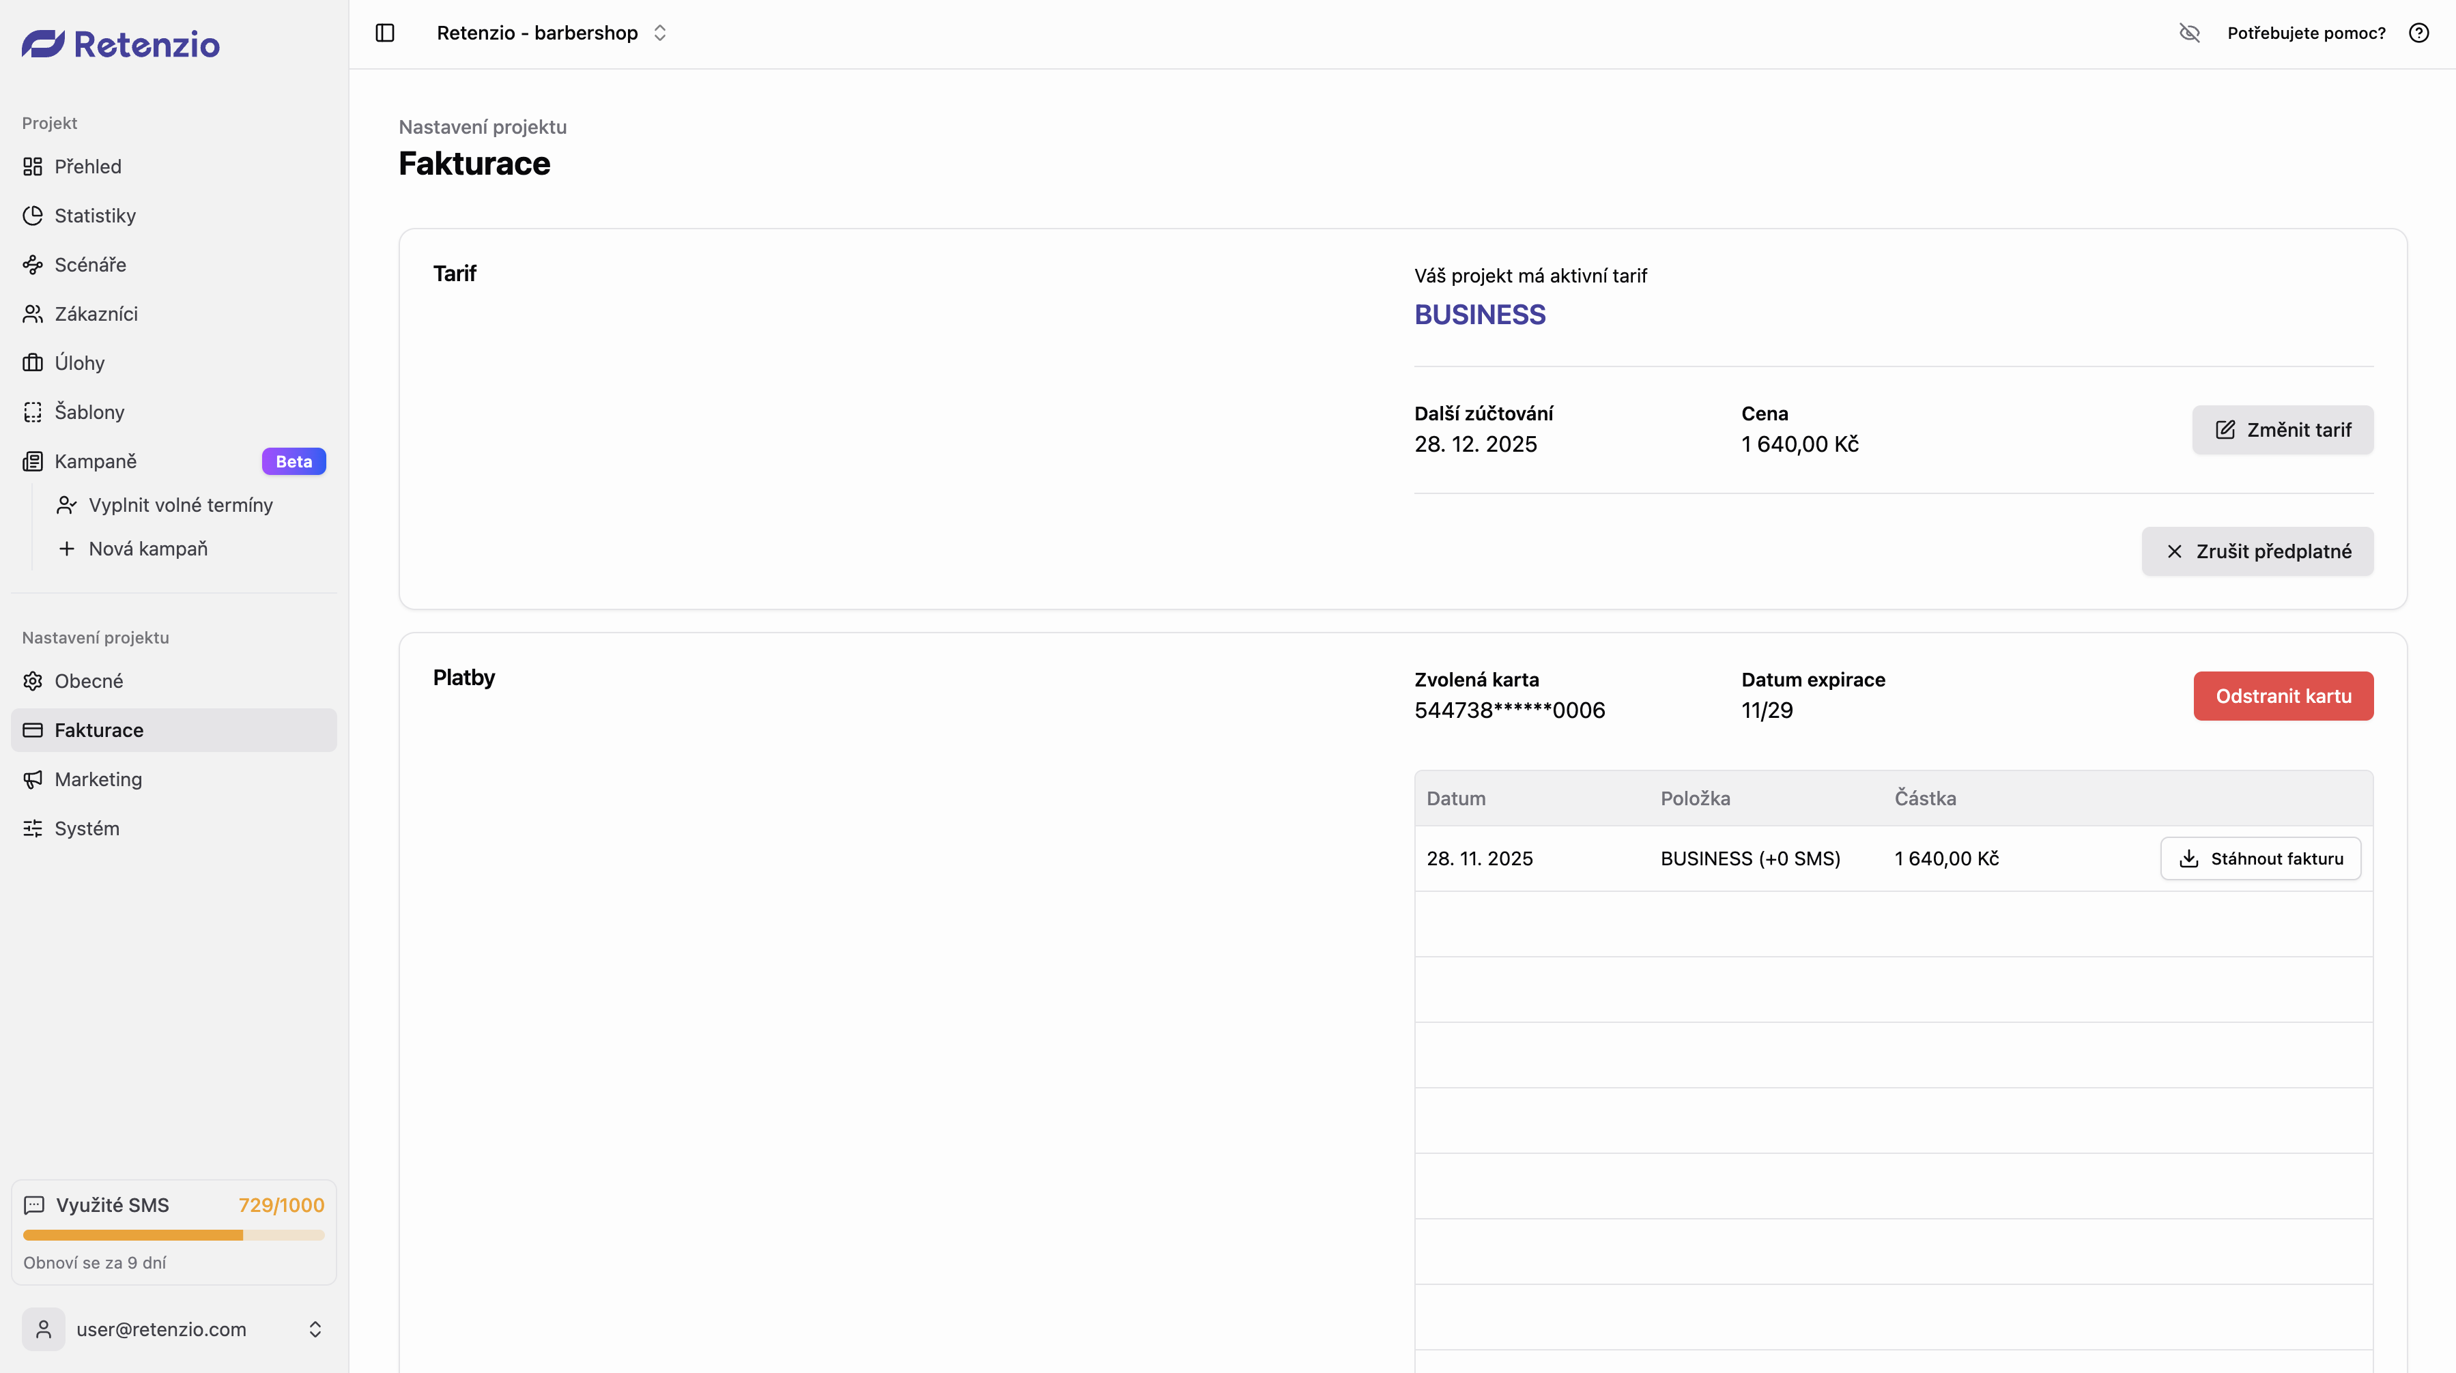The width and height of the screenshot is (2456, 1373).
Task: Expand the Retenzio - barbershop project switcher
Action: [x=552, y=33]
